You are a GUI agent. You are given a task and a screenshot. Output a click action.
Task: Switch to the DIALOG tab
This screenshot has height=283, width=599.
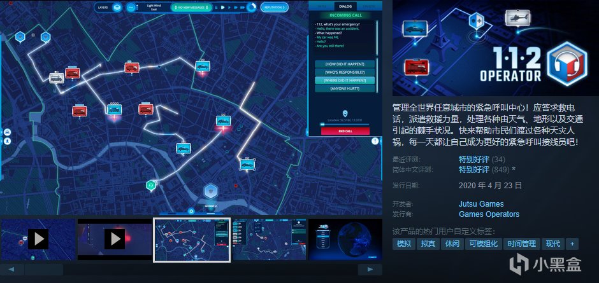pos(345,6)
